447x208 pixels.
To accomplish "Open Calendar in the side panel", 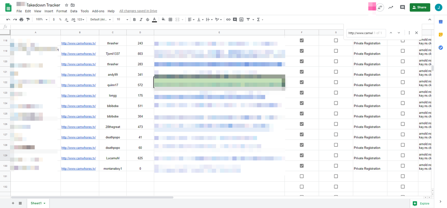I will 440,22.
